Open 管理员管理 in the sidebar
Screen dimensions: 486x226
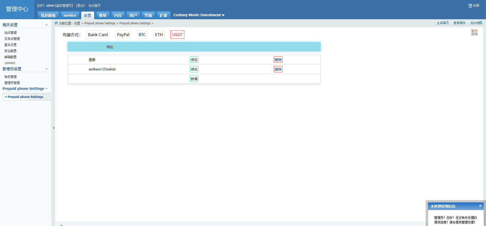click(x=12, y=83)
